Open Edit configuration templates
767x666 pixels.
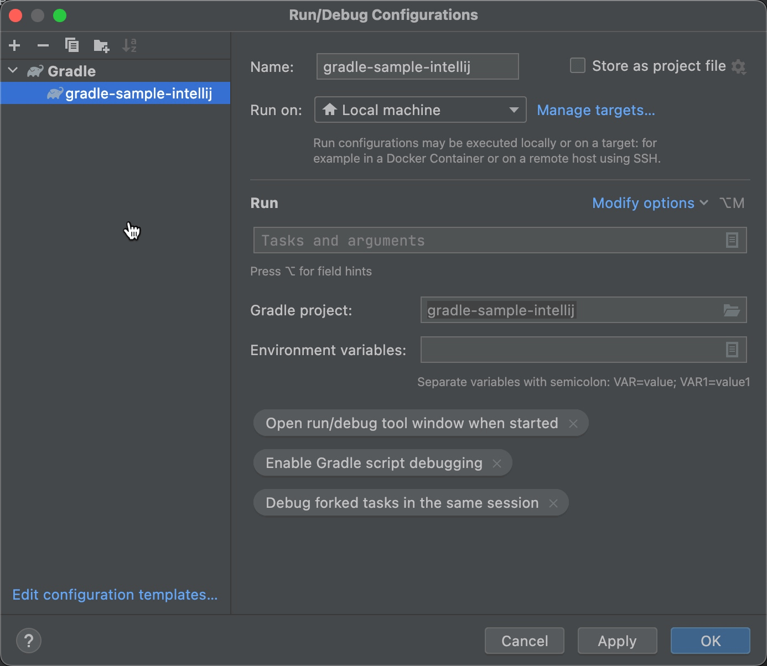pyautogui.click(x=116, y=595)
